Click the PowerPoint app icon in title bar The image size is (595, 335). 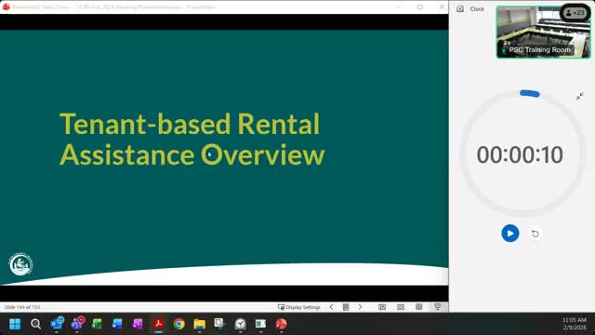(7, 7)
